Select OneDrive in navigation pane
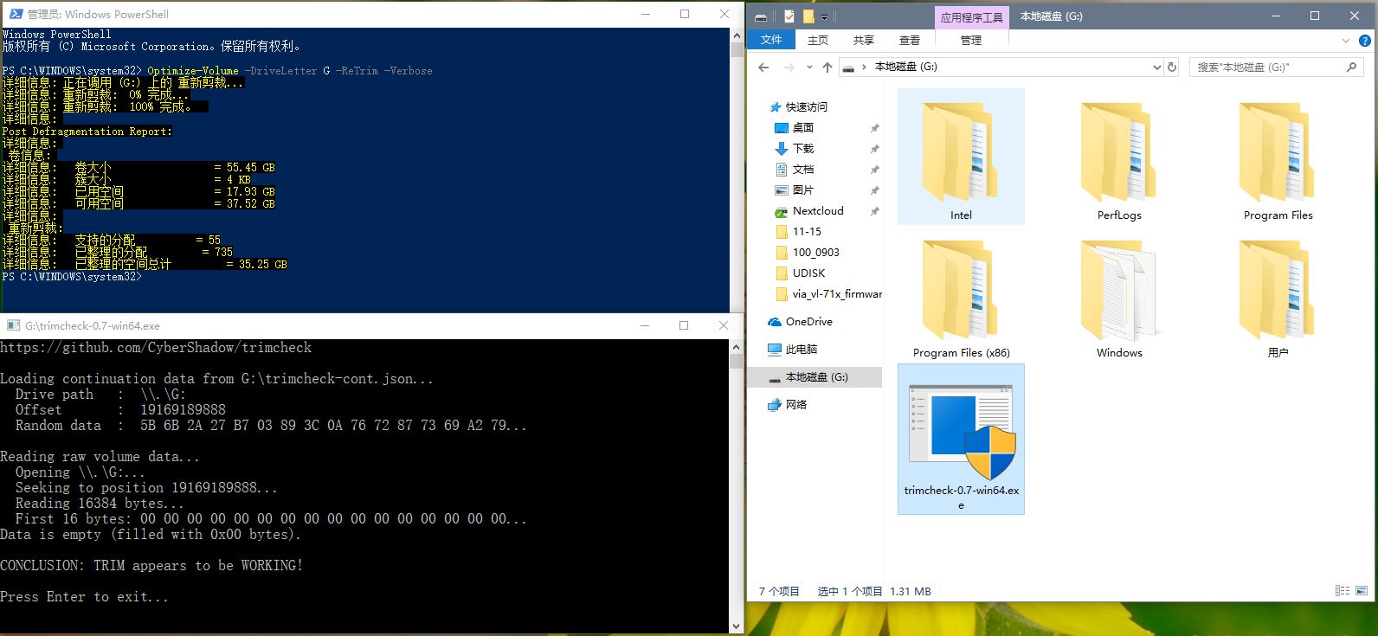This screenshot has width=1378, height=636. [x=800, y=321]
